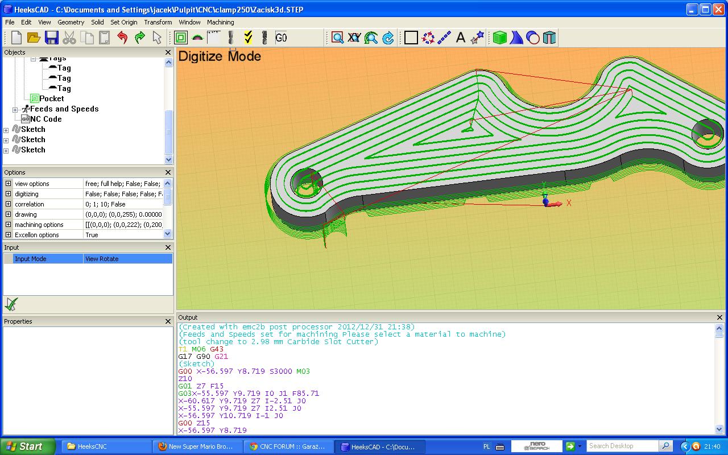Select the middle Sketch tree item

(33, 139)
